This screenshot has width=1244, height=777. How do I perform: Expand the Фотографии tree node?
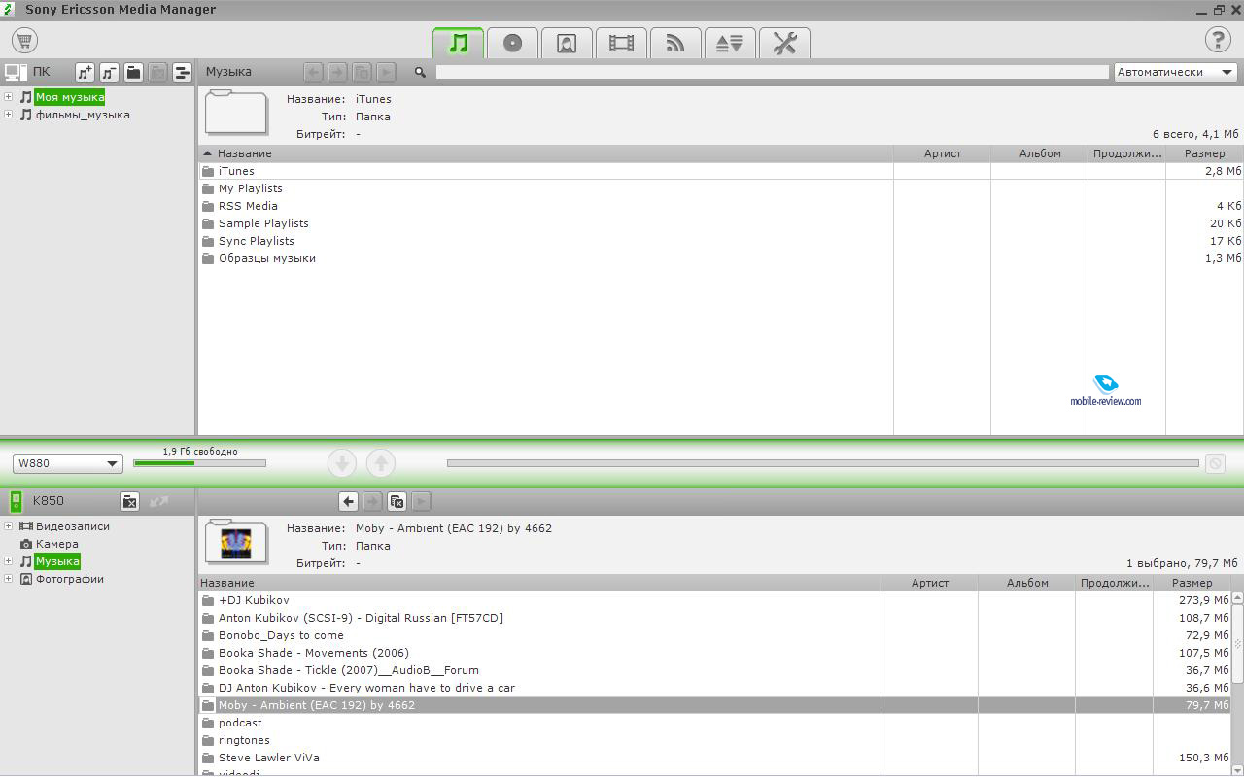(9, 579)
